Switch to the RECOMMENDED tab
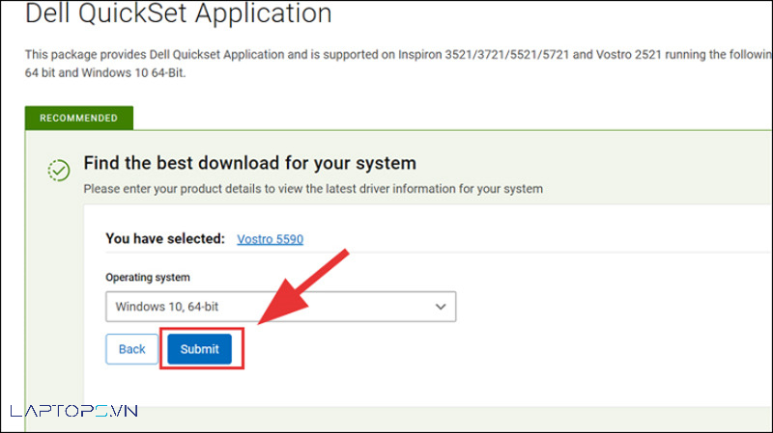 [x=79, y=119]
